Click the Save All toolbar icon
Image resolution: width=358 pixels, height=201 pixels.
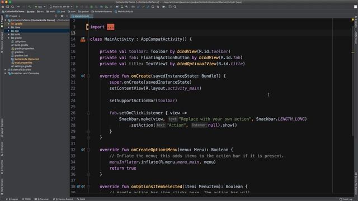pyautogui.click(x=7, y=7)
